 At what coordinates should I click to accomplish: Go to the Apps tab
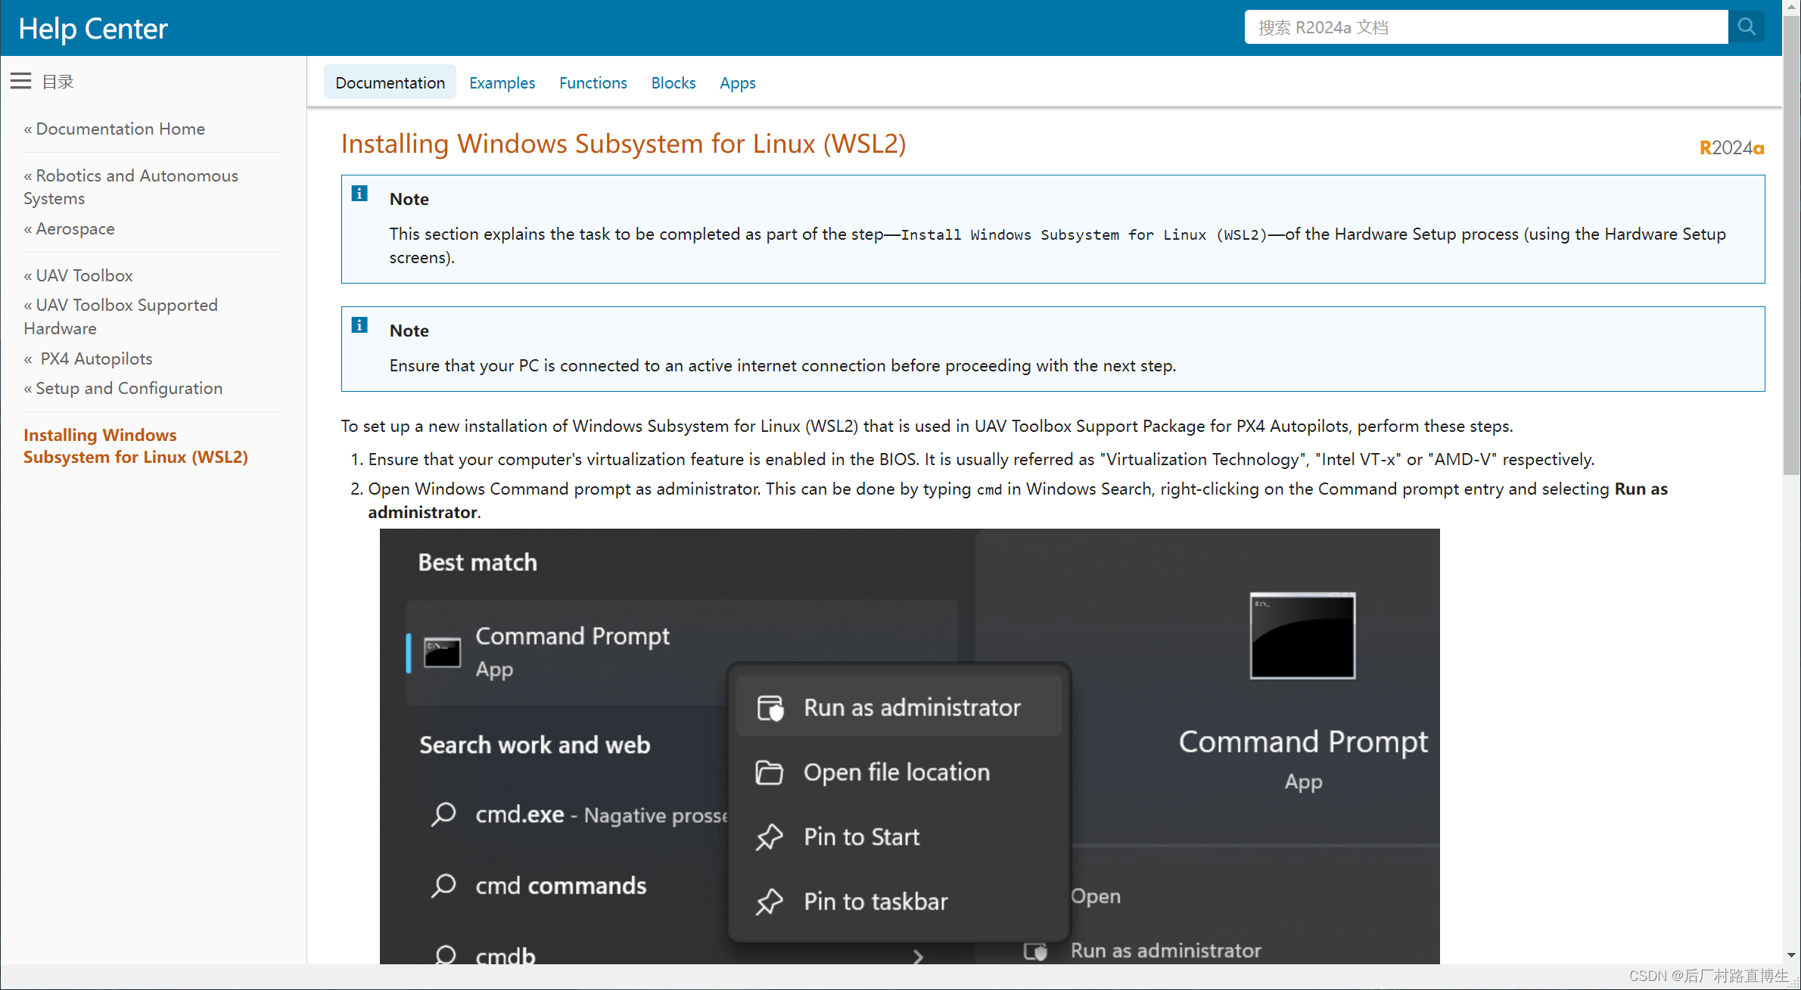(x=737, y=82)
